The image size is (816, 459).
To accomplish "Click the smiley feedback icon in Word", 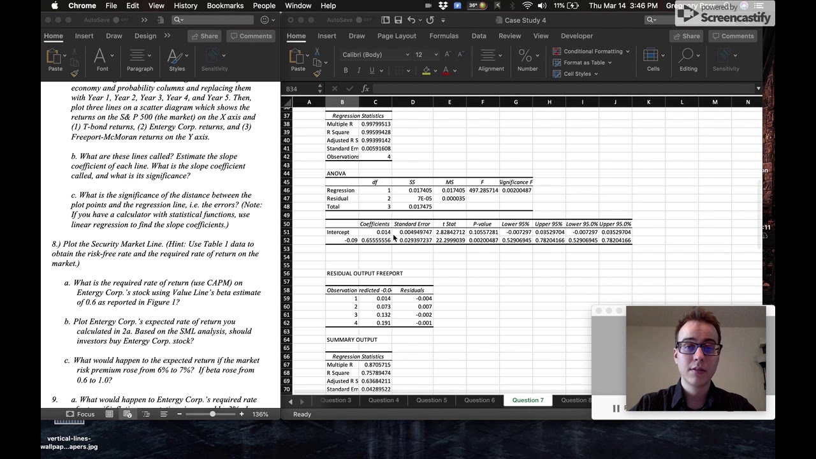I will pyautogui.click(x=265, y=20).
